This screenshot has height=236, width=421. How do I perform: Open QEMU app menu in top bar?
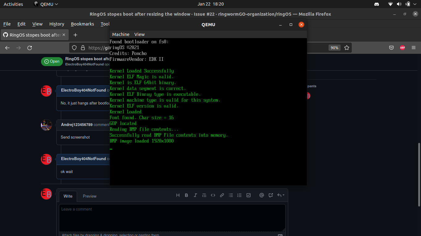click(x=46, y=4)
